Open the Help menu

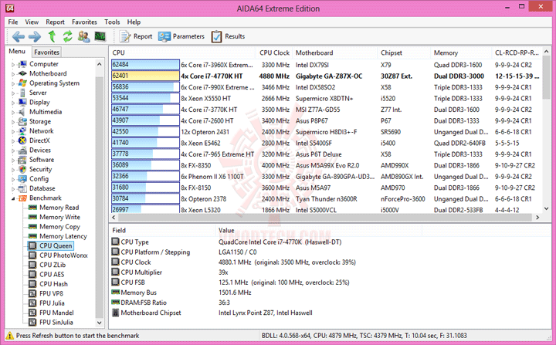coord(134,22)
